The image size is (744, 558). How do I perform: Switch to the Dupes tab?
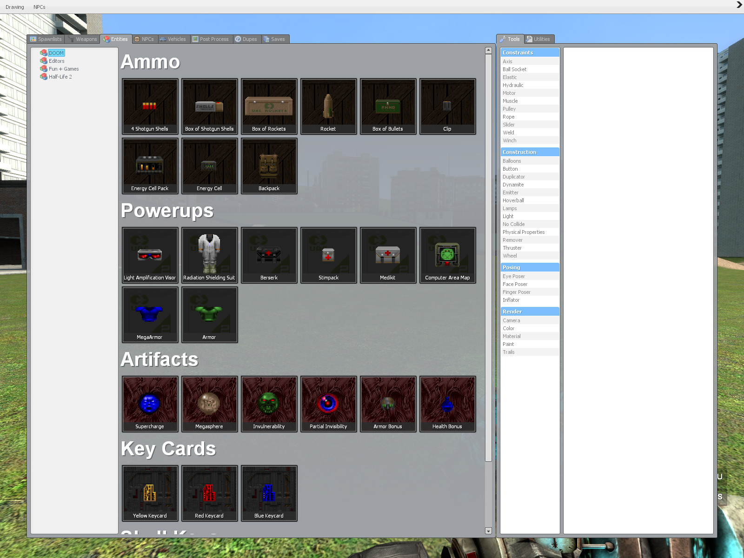click(x=246, y=39)
